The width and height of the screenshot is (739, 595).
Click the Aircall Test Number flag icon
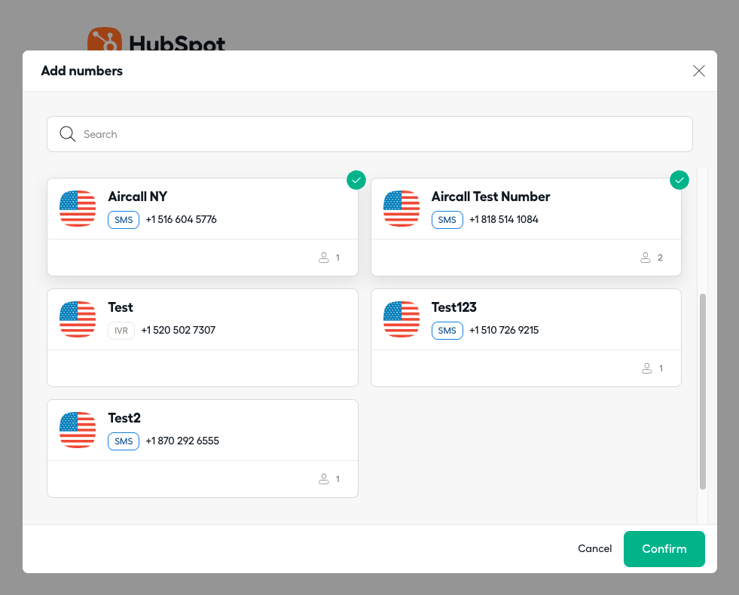point(401,209)
